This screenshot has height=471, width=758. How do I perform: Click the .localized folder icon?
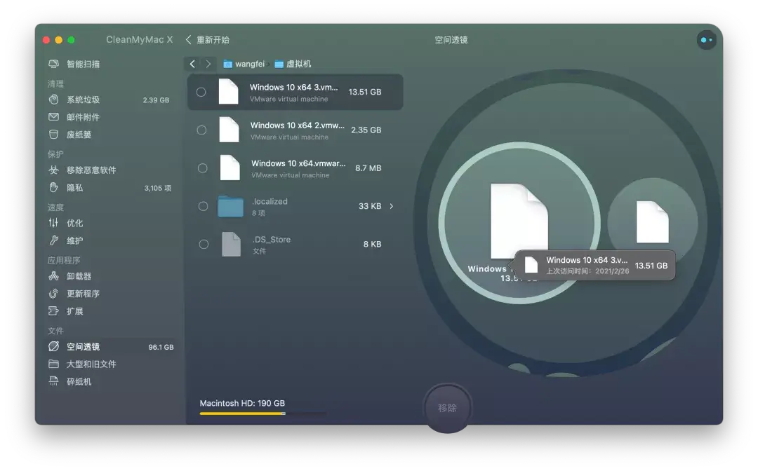click(231, 207)
